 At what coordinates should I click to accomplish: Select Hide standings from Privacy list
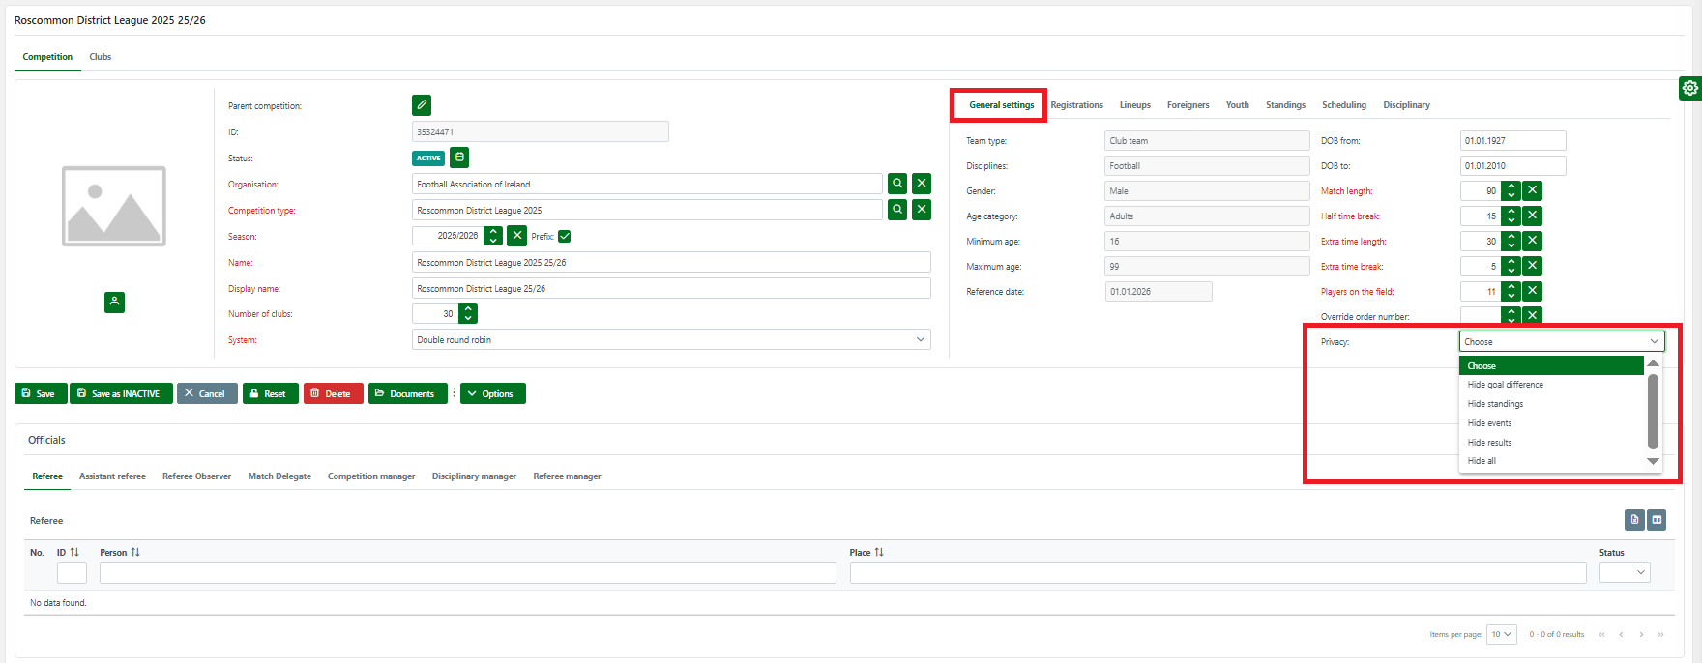pos(1495,404)
